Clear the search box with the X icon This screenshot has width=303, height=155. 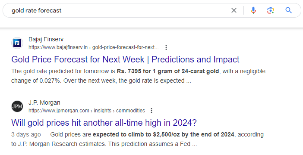234,10
